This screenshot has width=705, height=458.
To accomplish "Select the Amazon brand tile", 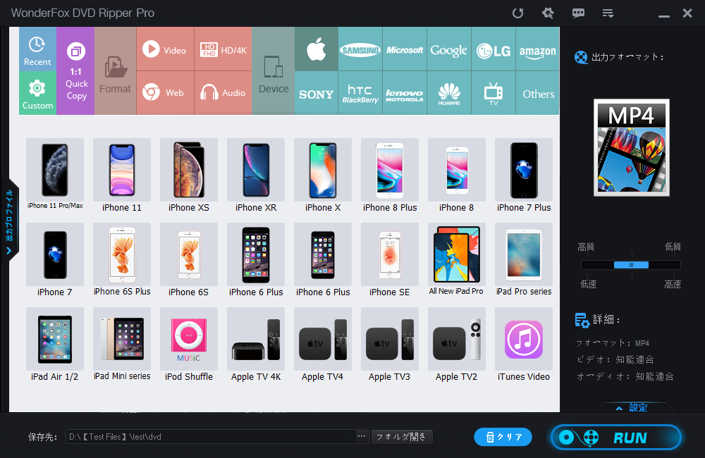I will click(538, 49).
